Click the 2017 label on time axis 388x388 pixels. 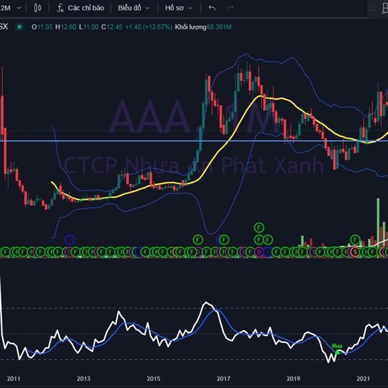point(224,378)
